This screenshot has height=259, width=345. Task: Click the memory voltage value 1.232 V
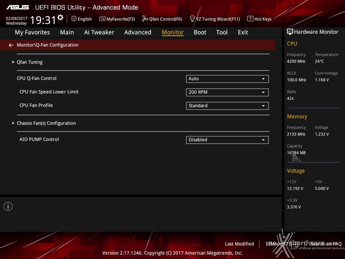(322, 134)
